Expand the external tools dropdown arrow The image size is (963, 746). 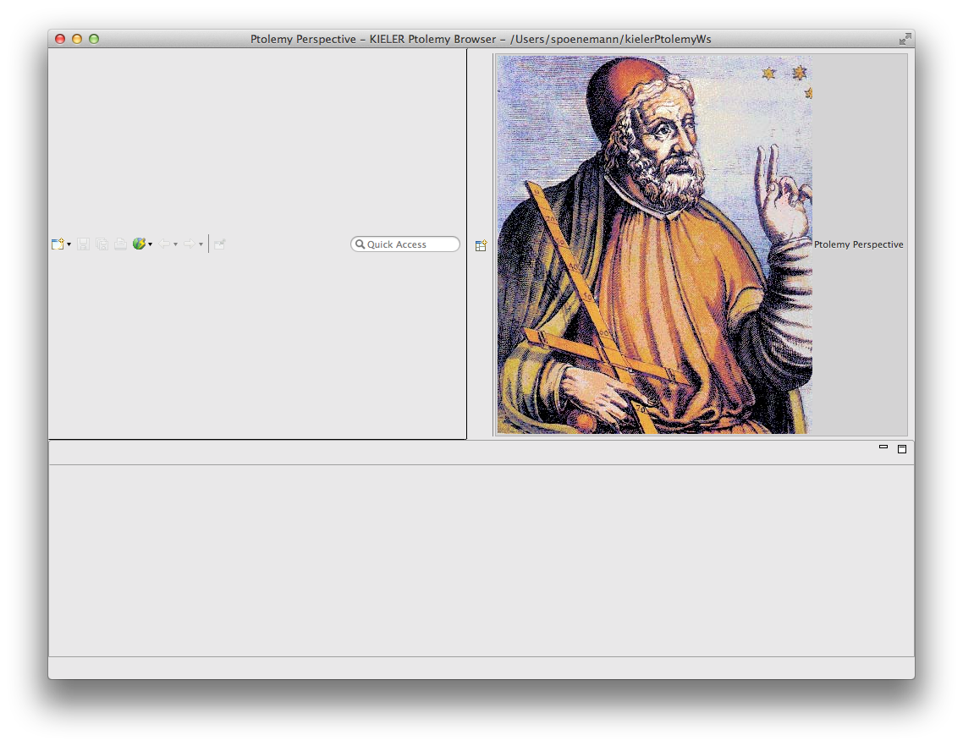(151, 244)
